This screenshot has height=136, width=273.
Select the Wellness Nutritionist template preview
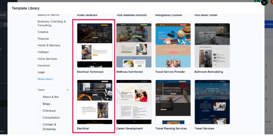coord(134,45)
